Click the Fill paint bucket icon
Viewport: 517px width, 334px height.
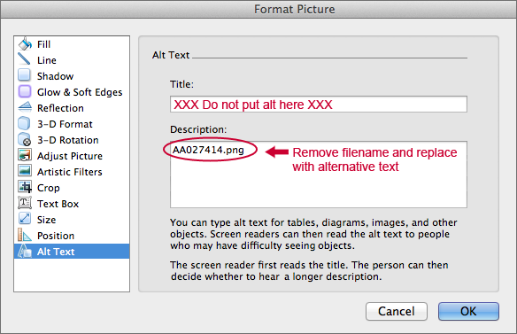25,43
